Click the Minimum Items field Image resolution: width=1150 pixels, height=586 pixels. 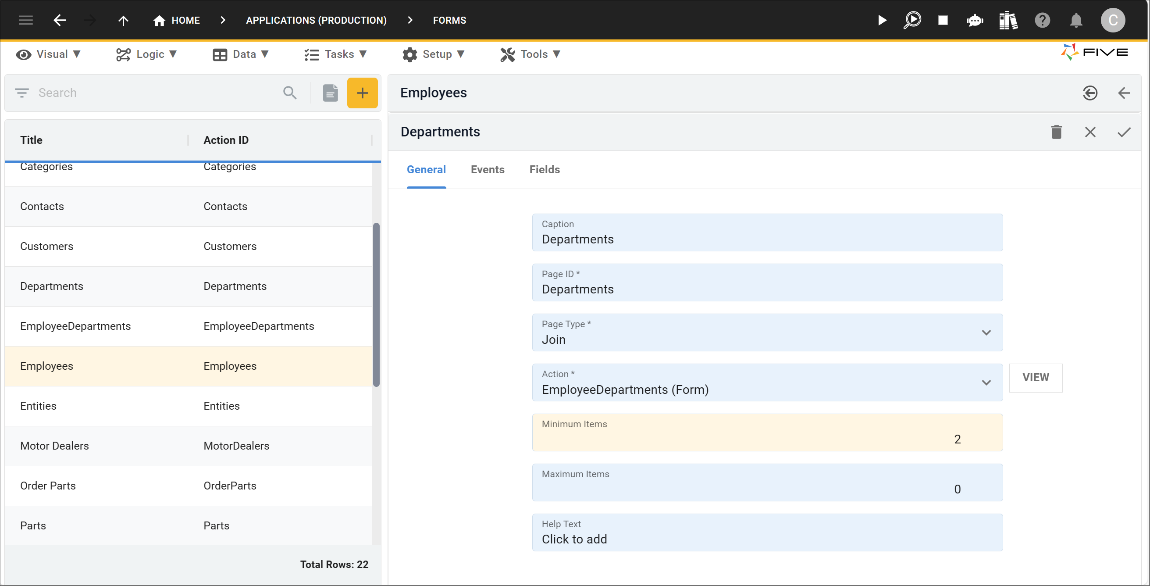[x=767, y=432]
